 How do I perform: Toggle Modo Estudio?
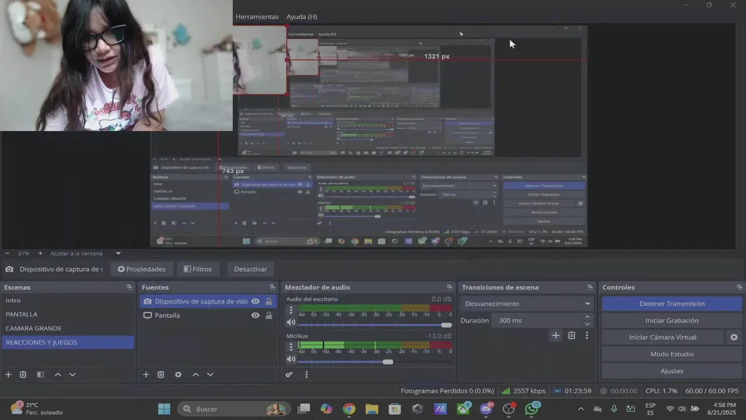pos(671,354)
